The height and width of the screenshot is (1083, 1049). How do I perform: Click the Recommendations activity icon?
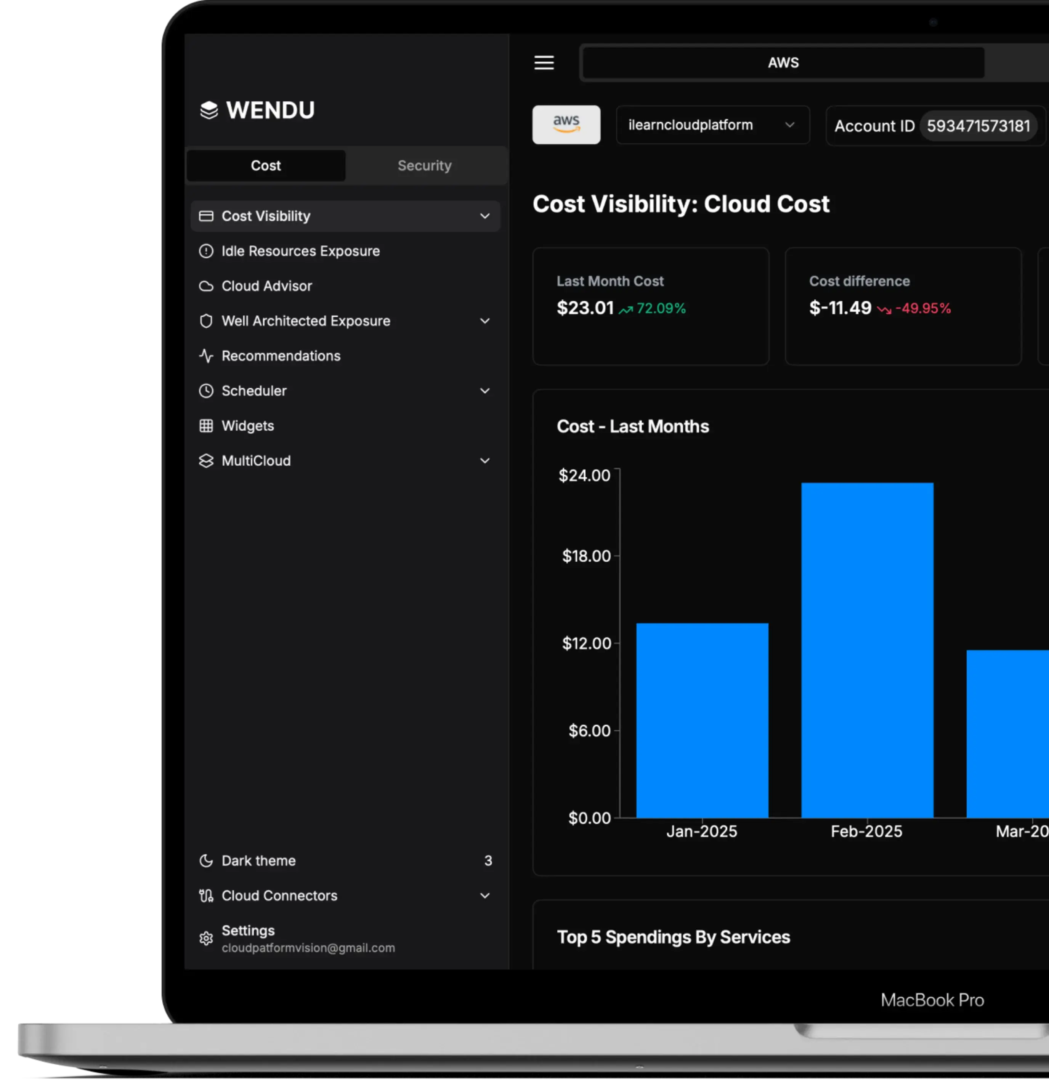(206, 356)
